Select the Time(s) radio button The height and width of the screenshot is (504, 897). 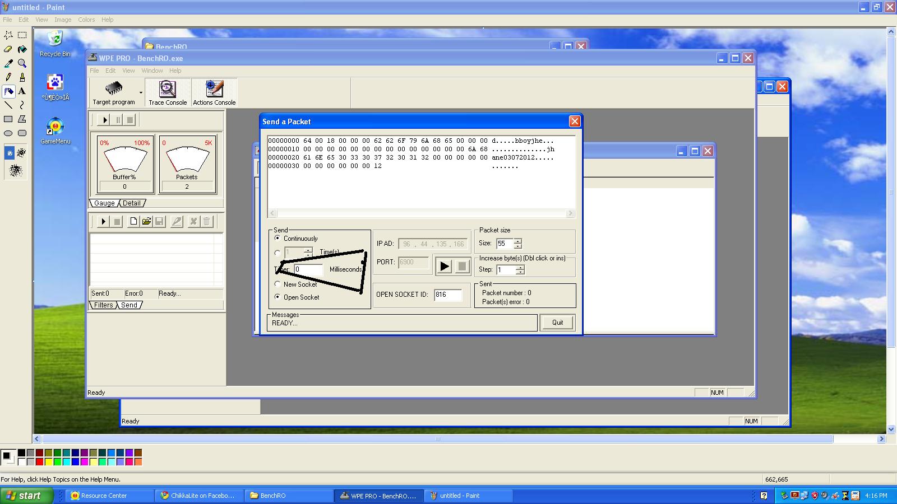tap(278, 253)
